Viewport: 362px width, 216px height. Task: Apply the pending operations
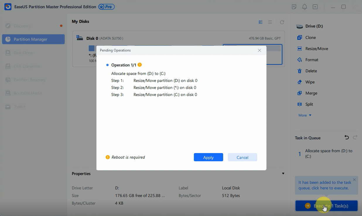click(208, 157)
